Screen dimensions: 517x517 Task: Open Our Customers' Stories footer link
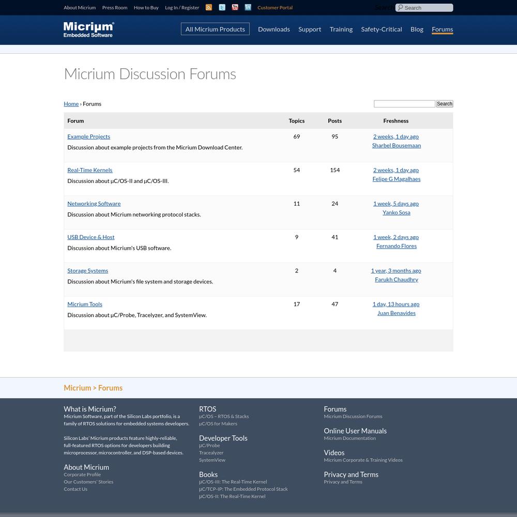click(x=88, y=482)
